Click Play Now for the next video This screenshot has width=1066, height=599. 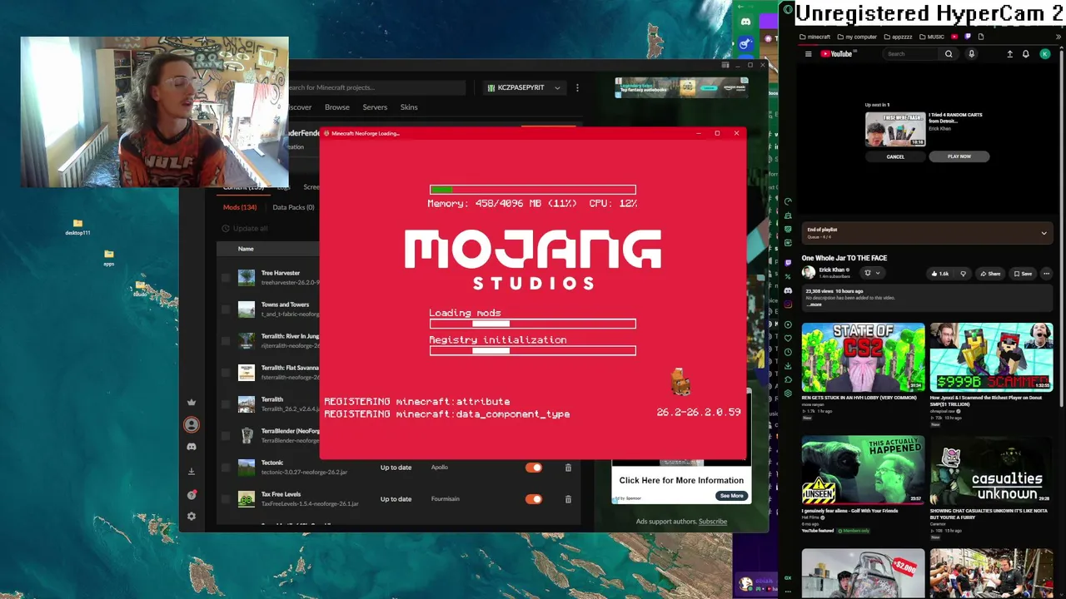959,156
